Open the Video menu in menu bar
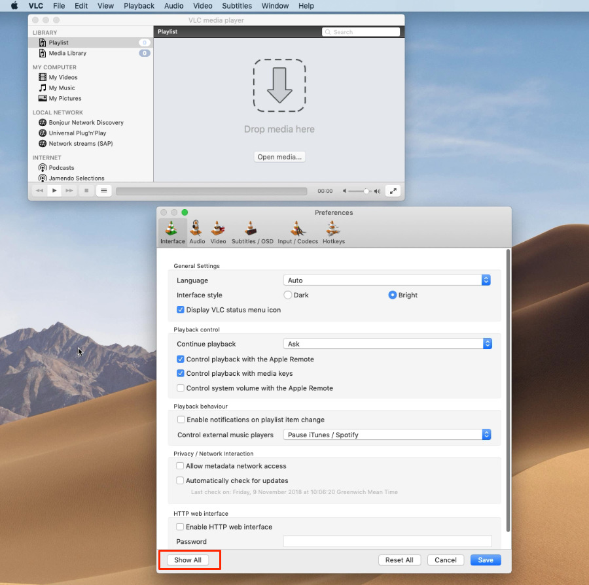Image resolution: width=589 pixels, height=585 pixels. pyautogui.click(x=203, y=6)
